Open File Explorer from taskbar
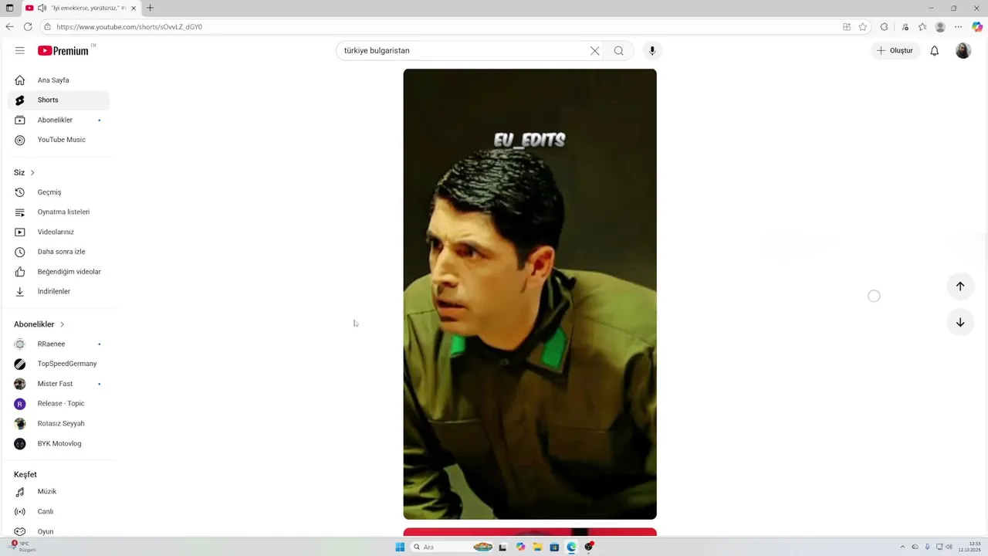988x556 pixels. click(537, 548)
